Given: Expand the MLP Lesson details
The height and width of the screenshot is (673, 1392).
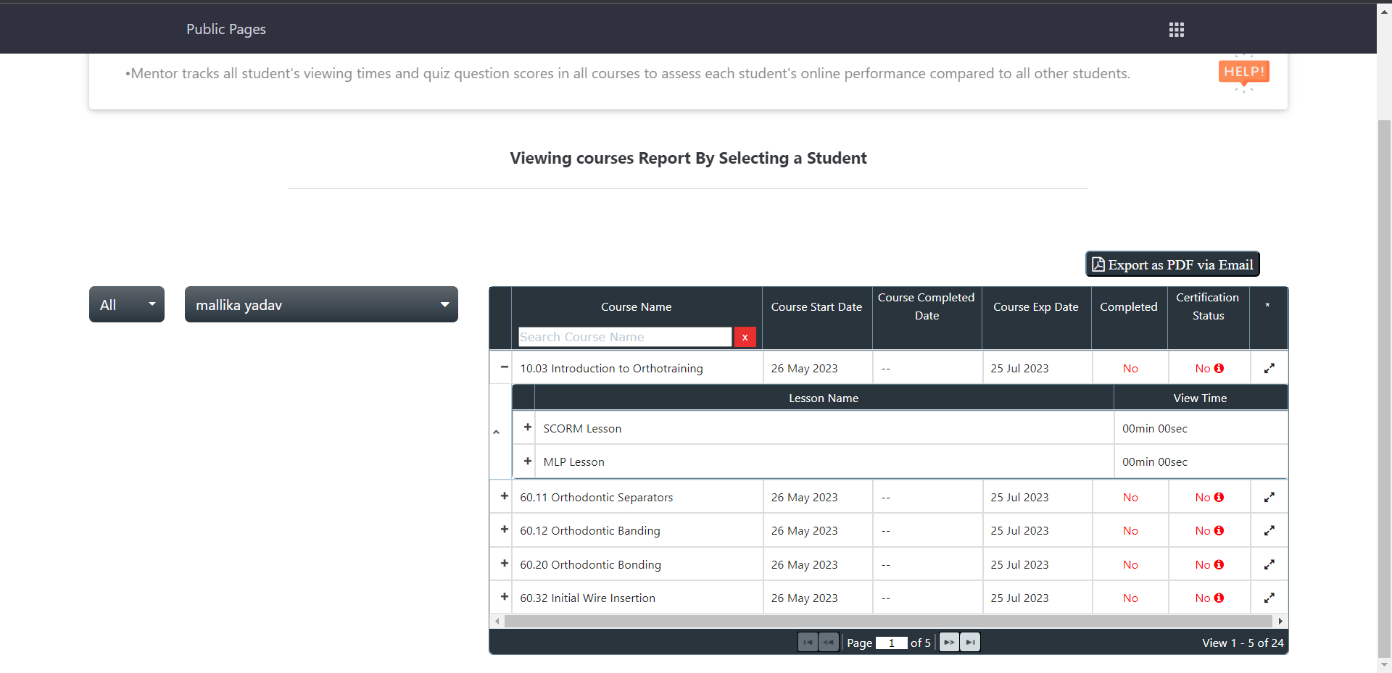Looking at the screenshot, I should tap(528, 461).
